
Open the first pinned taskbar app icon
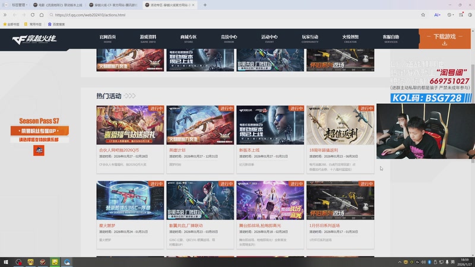18,262
